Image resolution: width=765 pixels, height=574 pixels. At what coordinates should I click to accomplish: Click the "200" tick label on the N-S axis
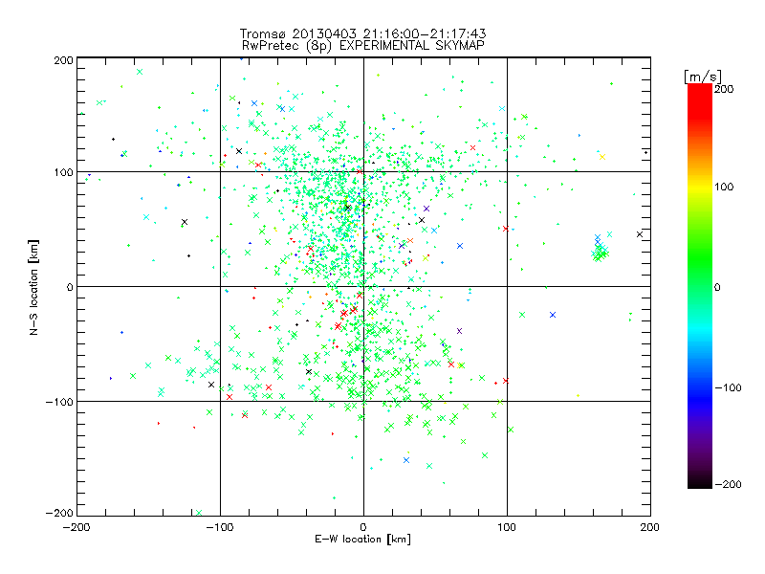[63, 60]
